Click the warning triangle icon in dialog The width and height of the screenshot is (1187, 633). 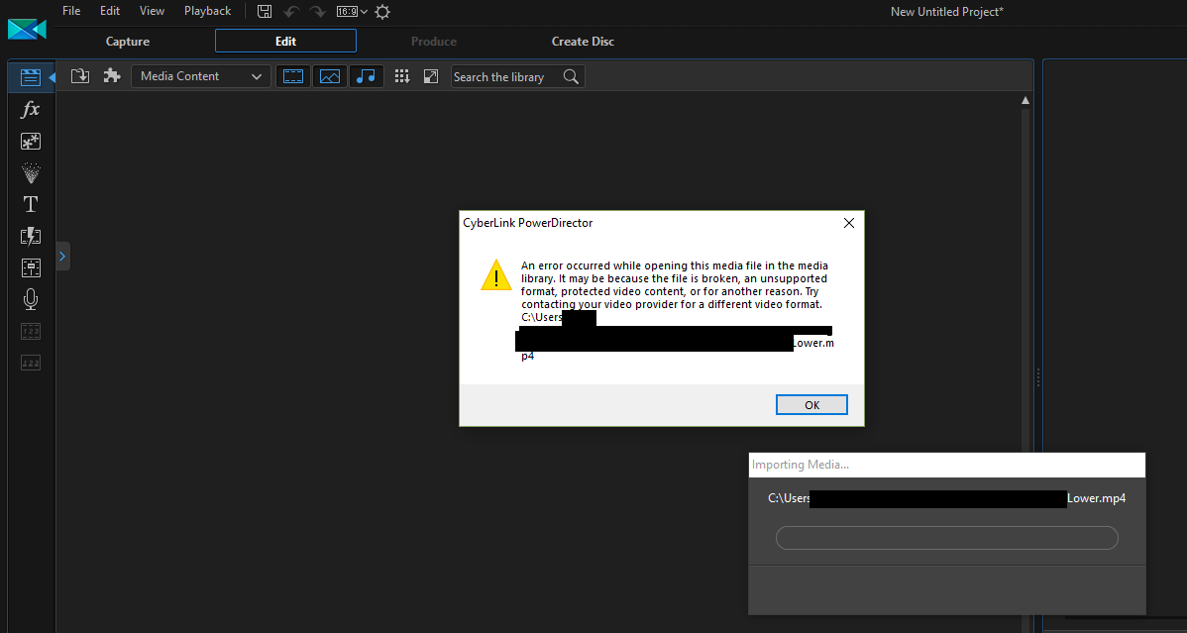point(496,274)
